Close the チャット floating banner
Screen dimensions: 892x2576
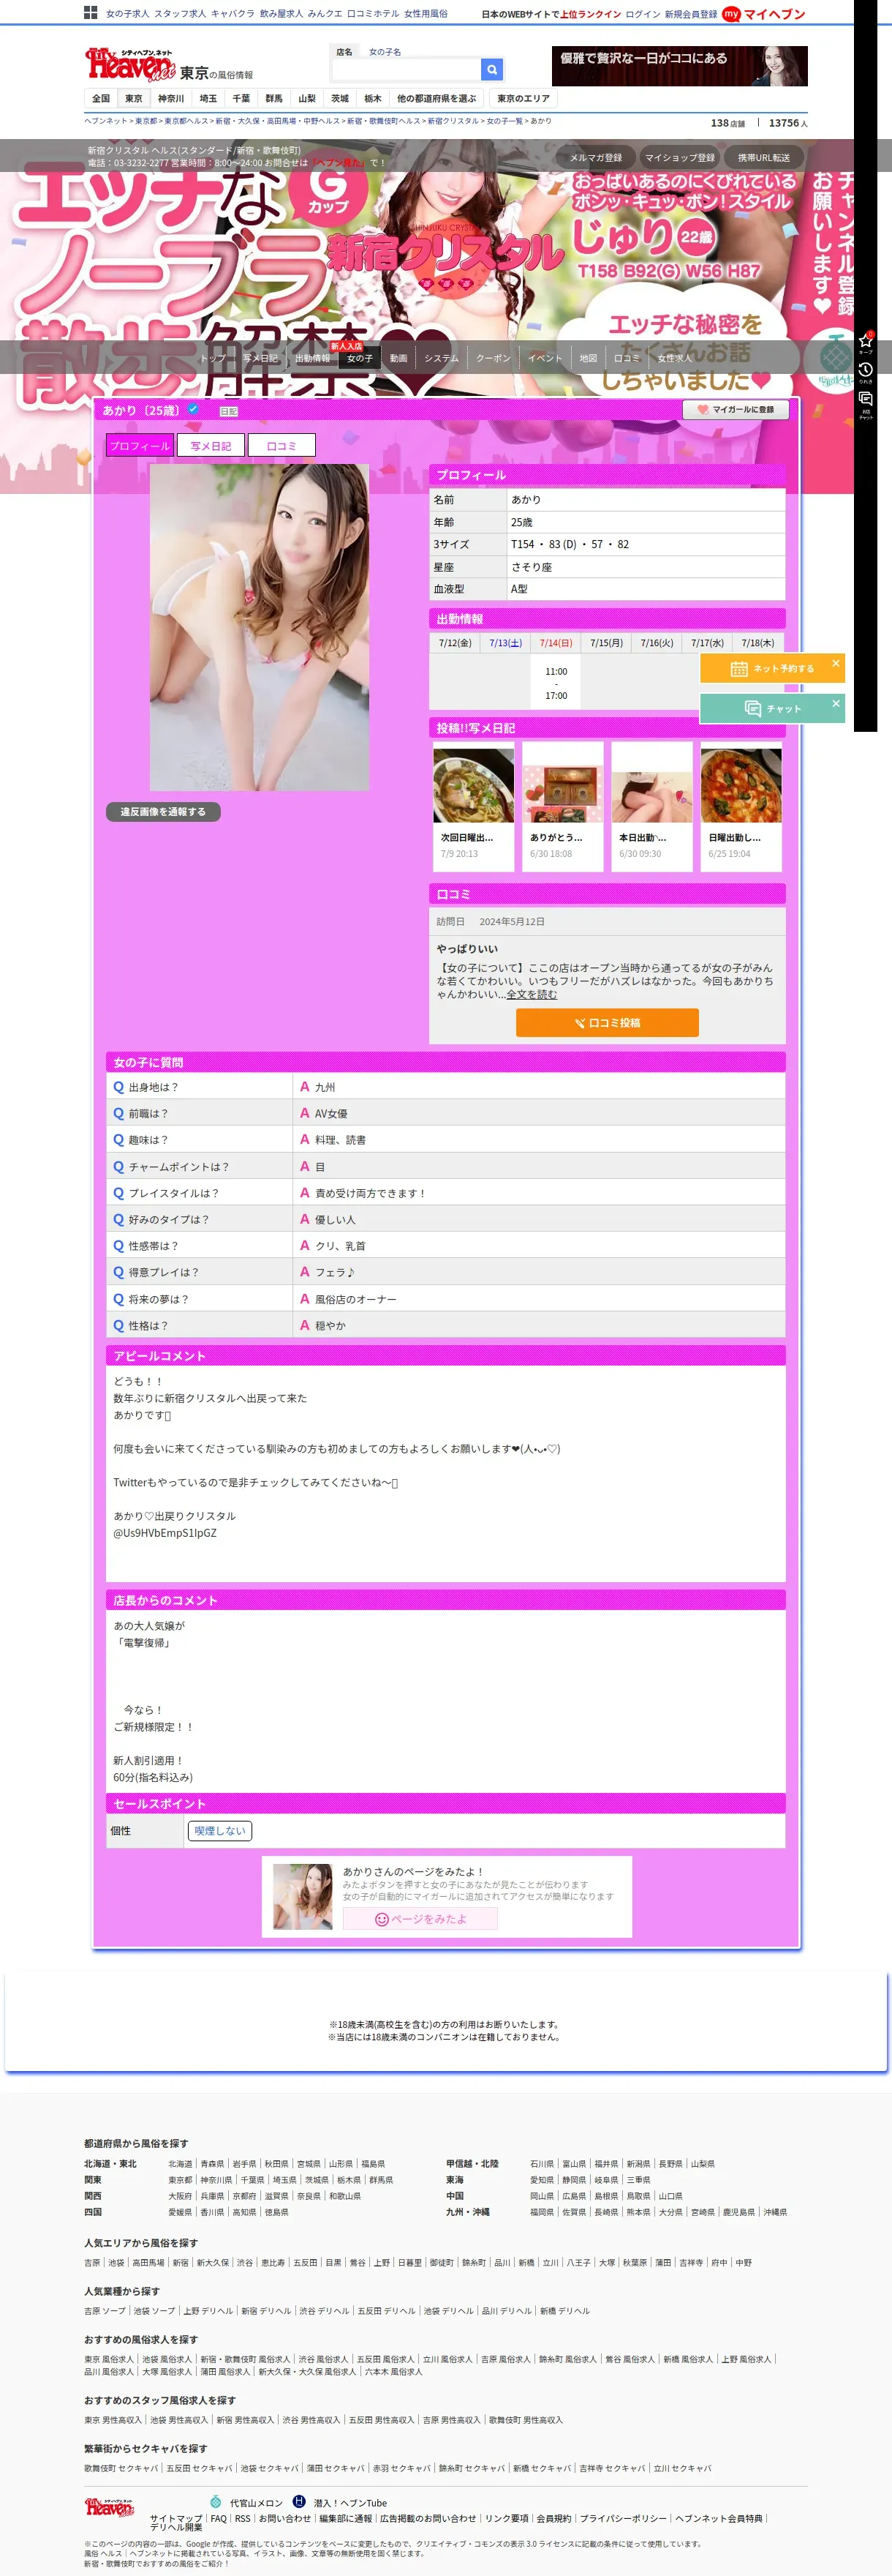pos(836,703)
